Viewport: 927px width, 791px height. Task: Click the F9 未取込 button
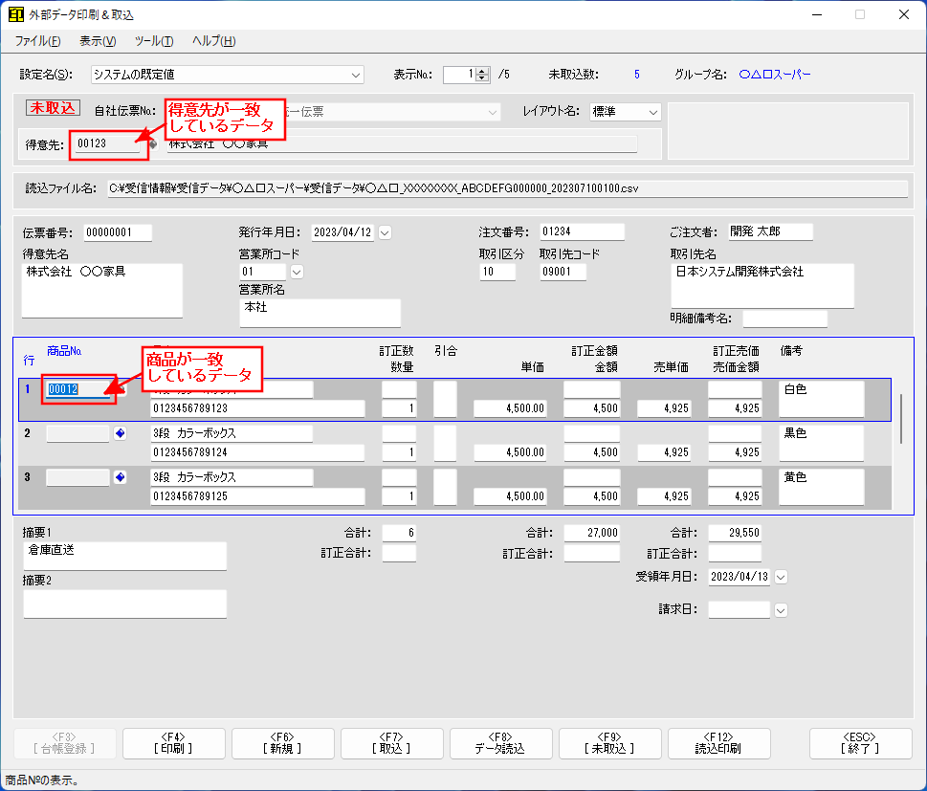click(x=609, y=743)
